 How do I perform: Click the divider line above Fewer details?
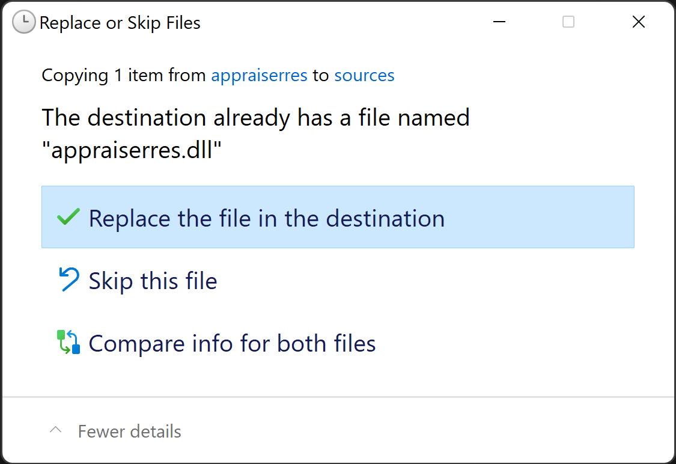click(338, 397)
